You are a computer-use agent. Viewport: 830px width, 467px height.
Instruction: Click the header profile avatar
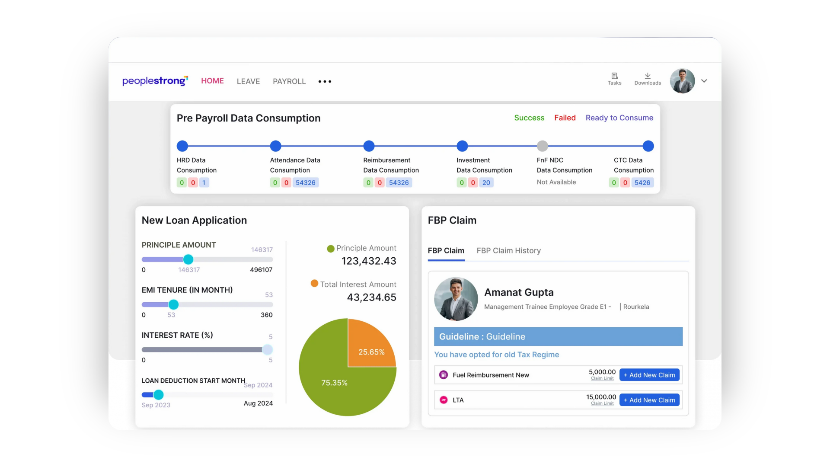[x=682, y=81]
